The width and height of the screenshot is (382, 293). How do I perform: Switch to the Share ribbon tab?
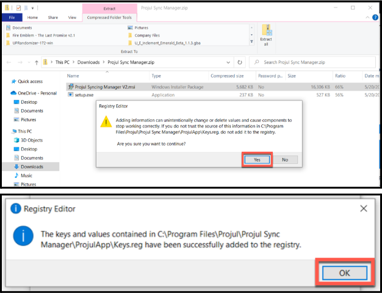[x=53, y=17]
